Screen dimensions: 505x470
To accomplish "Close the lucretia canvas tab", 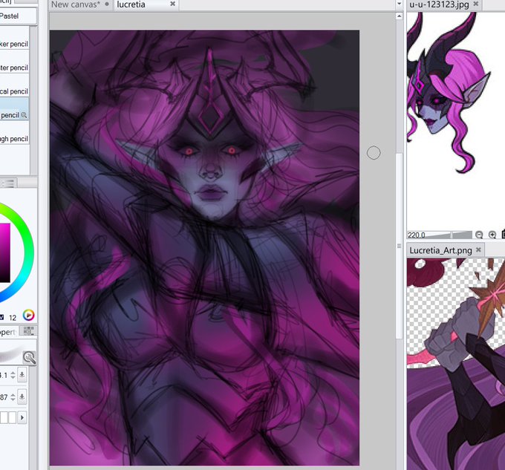I will (x=172, y=4).
